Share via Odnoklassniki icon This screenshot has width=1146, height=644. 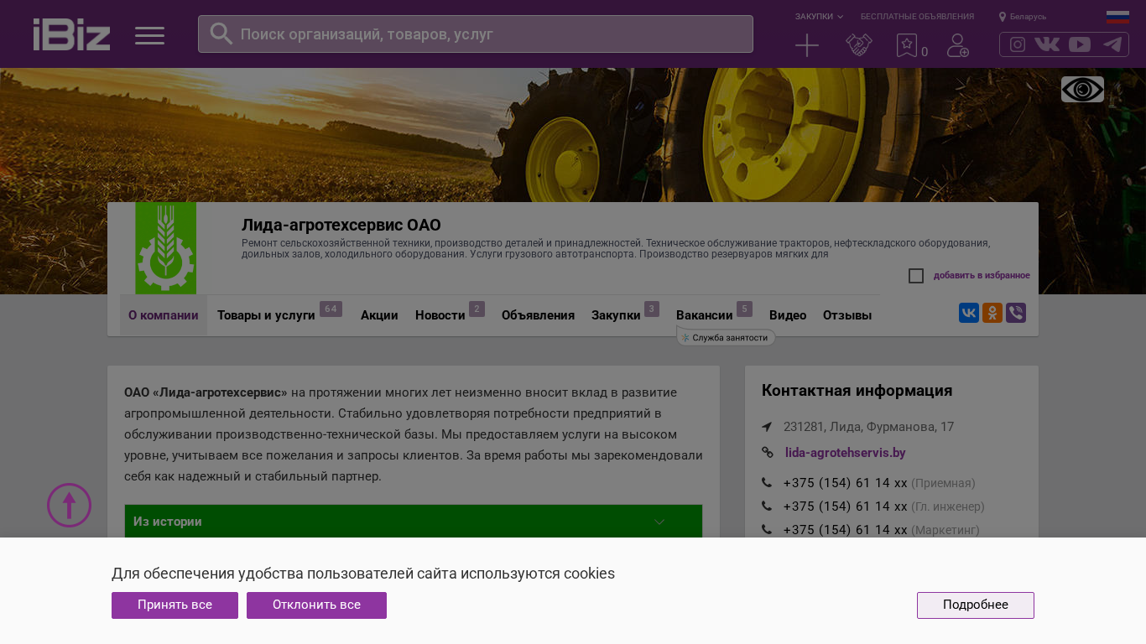992,313
